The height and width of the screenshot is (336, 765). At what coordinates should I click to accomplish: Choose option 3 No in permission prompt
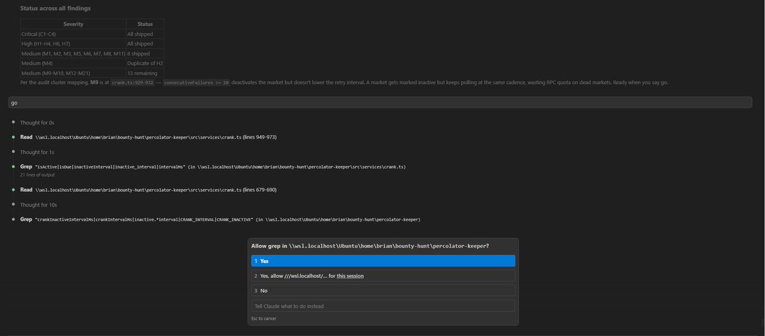pos(383,290)
